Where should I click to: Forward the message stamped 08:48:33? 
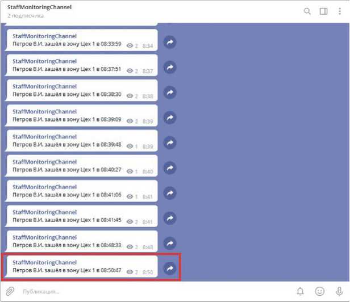pyautogui.click(x=170, y=244)
